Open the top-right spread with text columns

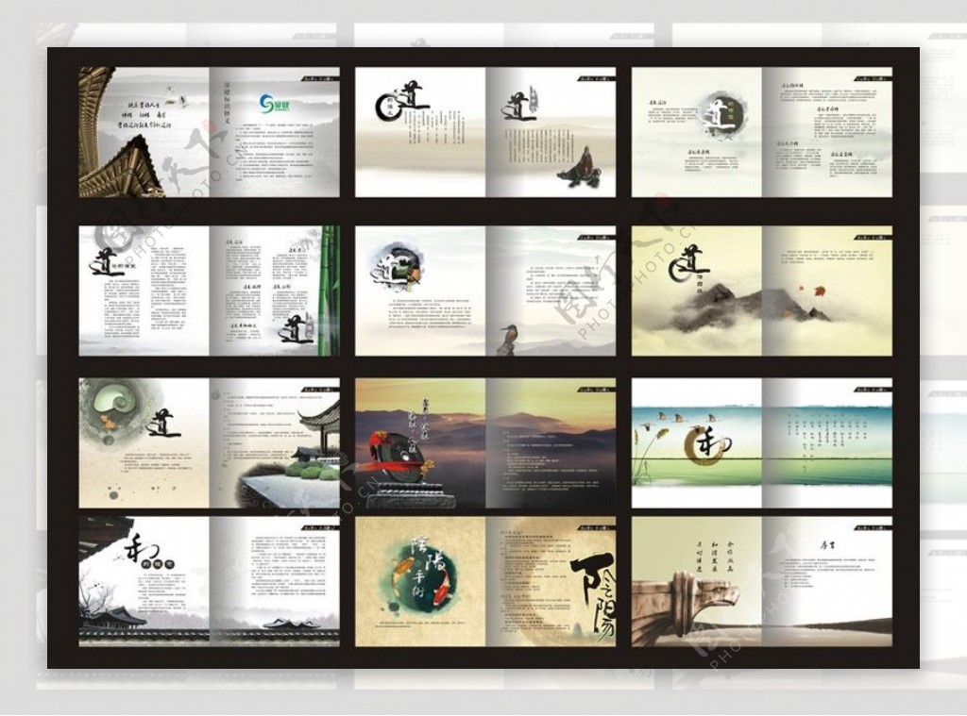761,132
